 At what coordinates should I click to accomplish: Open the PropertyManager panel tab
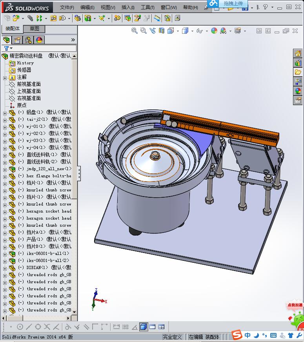point(17,40)
